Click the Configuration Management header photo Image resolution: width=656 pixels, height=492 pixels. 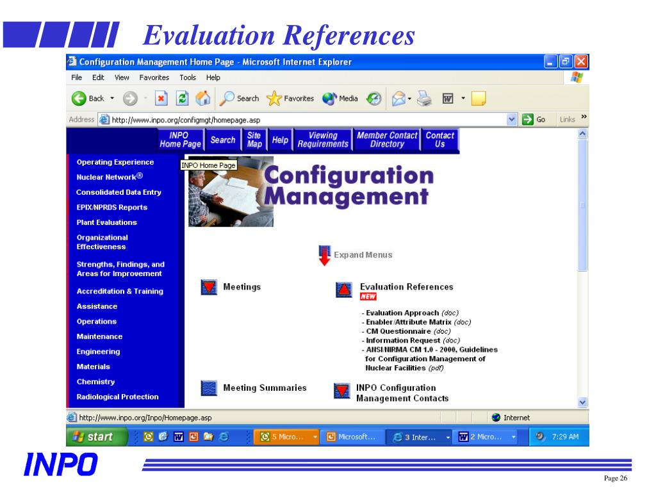231,192
